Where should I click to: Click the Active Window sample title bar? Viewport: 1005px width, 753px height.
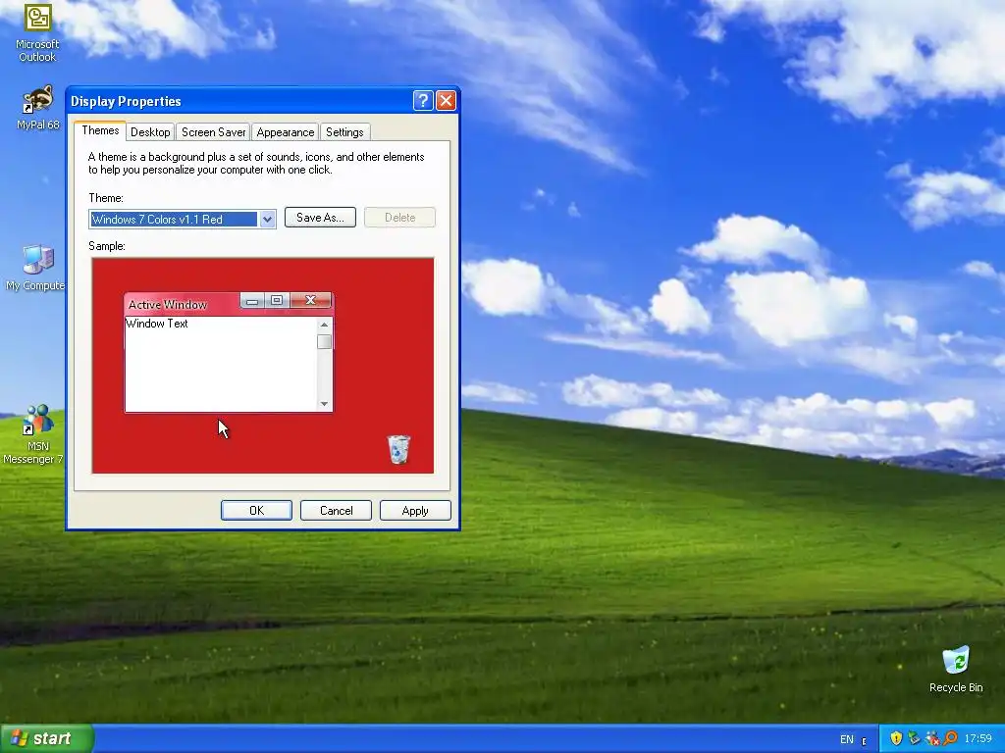click(x=184, y=304)
